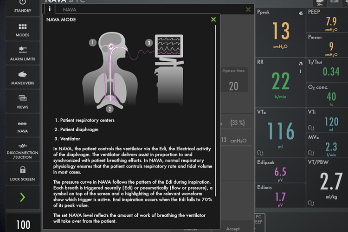Click the 30s recording icon
The image size is (348, 232).
[319, 2]
